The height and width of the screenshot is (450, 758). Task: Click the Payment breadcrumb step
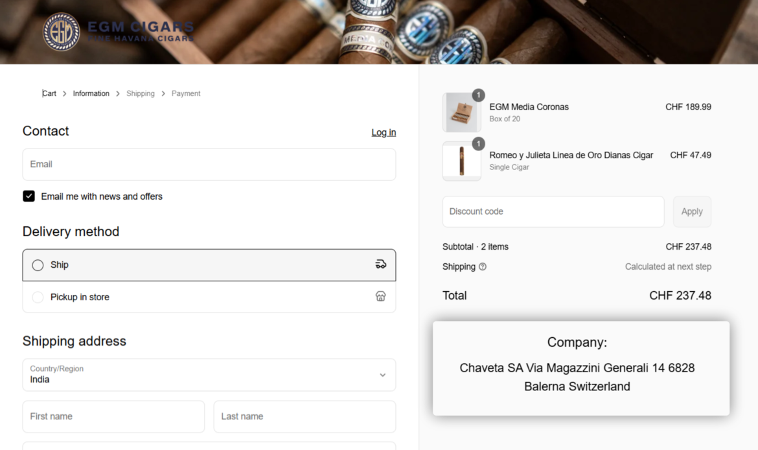point(186,93)
